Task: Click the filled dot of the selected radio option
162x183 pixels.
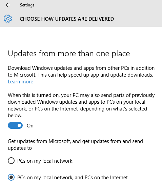Action: (x=11, y=177)
